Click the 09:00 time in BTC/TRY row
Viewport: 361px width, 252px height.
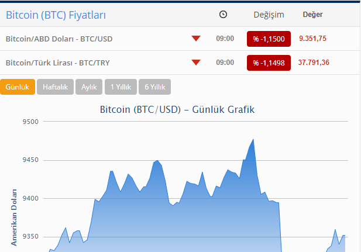[225, 63]
